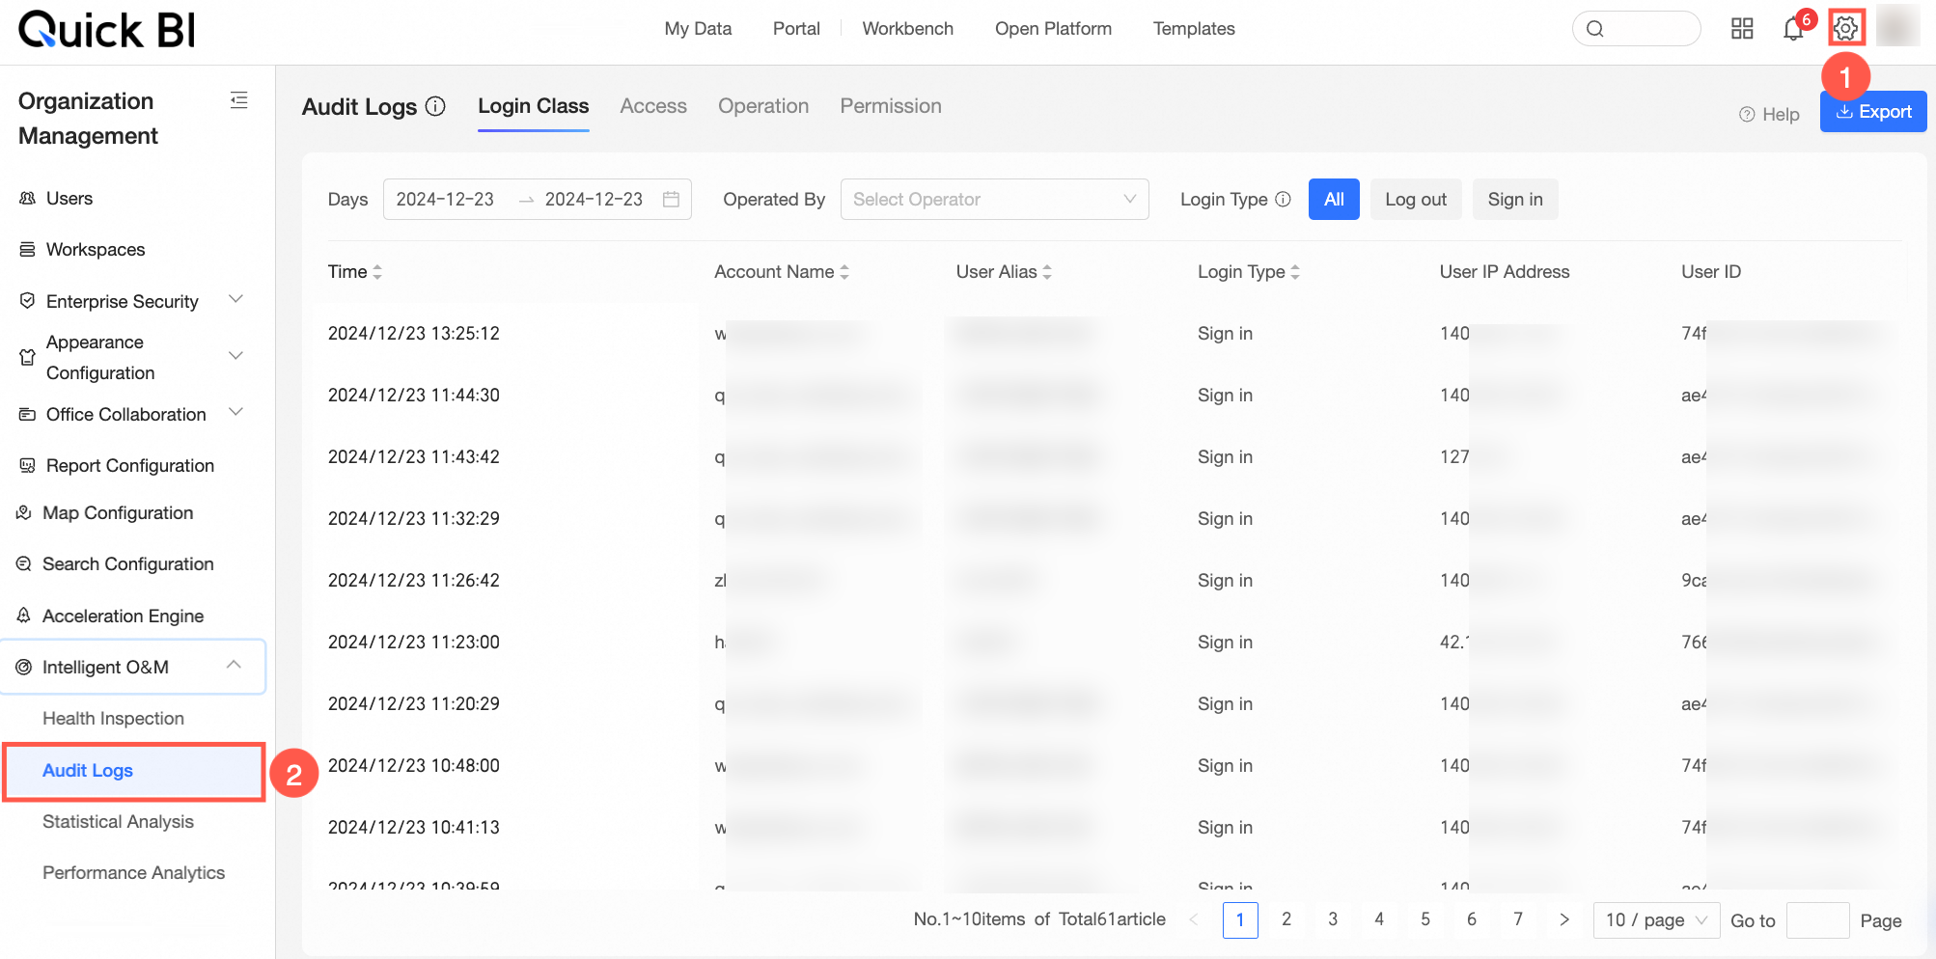Click the Quick BI logo
The image size is (1936, 959).
tap(107, 29)
